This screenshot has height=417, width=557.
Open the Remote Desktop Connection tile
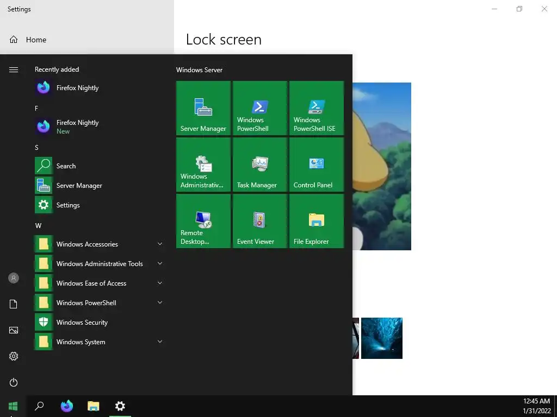[203, 221]
